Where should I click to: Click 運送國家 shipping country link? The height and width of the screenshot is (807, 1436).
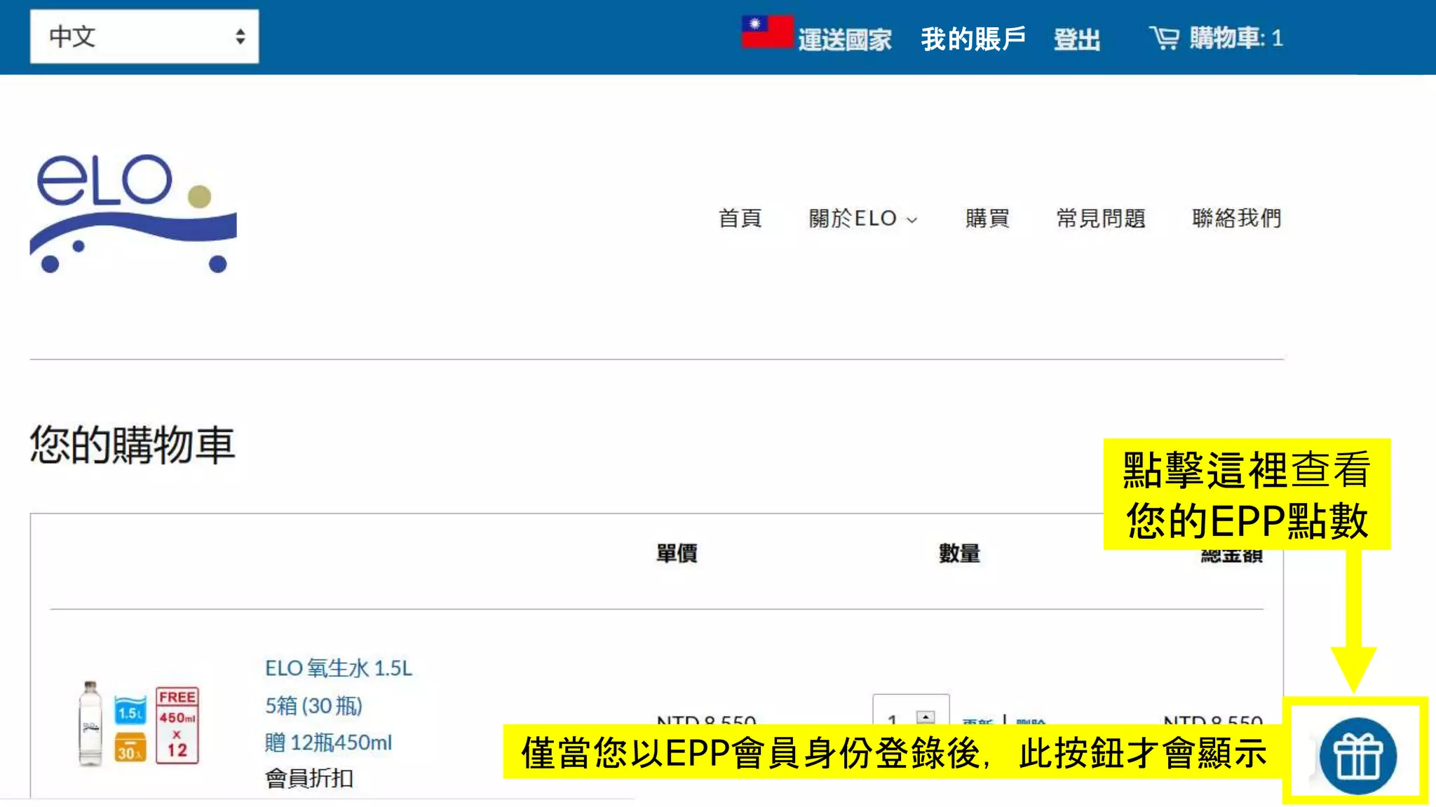(x=844, y=40)
